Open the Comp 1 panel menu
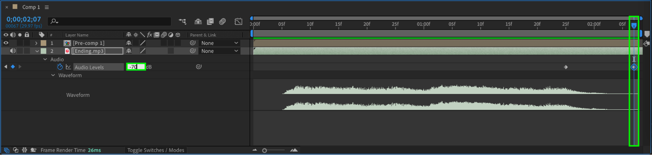This screenshot has height=155, width=652. pyautogui.click(x=47, y=7)
